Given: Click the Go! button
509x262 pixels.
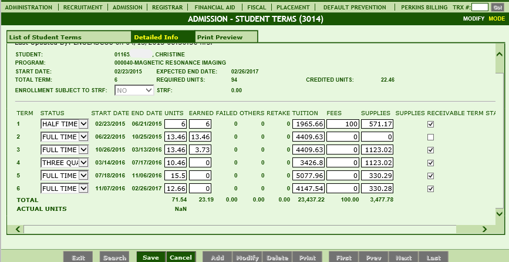Looking at the screenshot, I should pyautogui.click(x=497, y=7).
